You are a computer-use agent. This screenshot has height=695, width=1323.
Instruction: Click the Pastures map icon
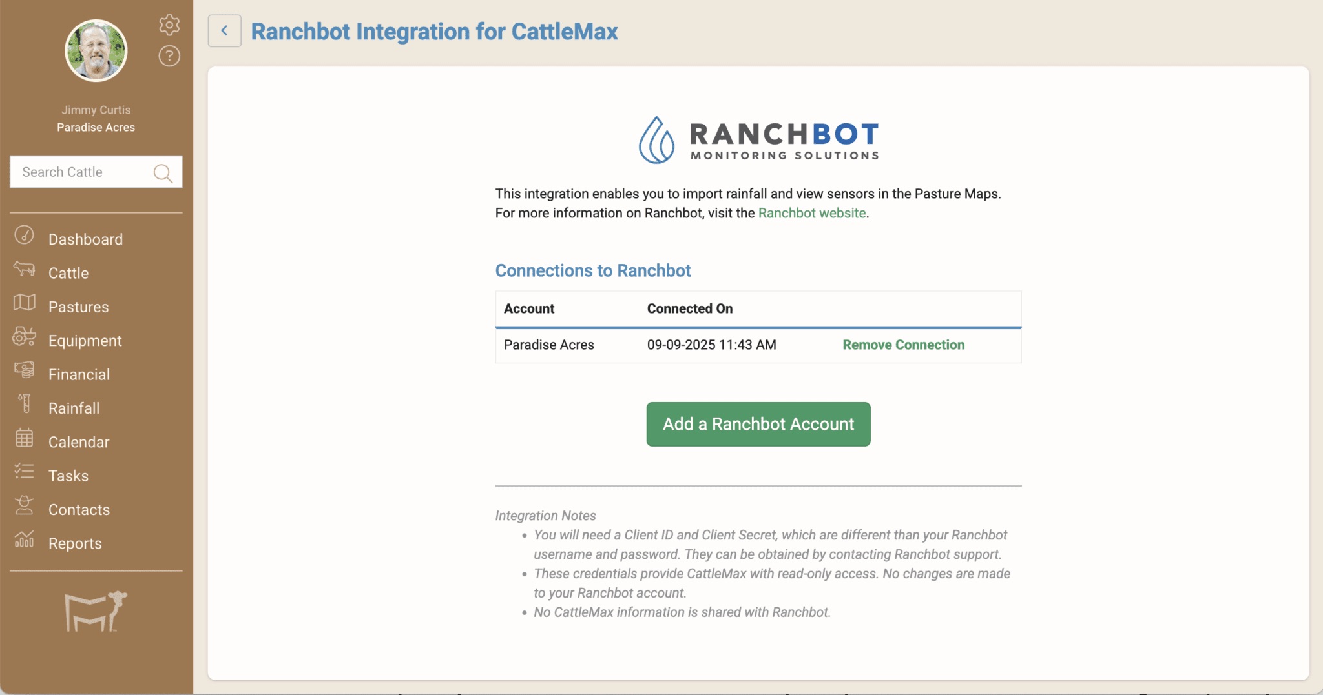coord(25,302)
